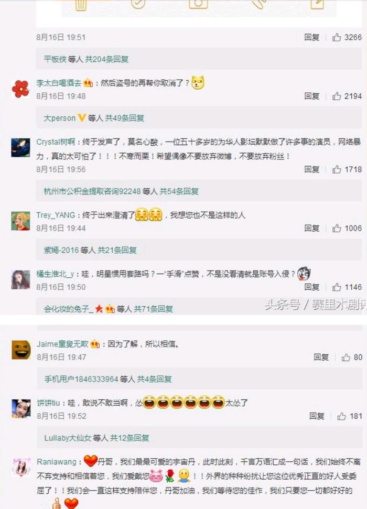The image size is (367, 509).
Task: Expand 共12条回复 under Lullaby大仙女
Action: 129,438
